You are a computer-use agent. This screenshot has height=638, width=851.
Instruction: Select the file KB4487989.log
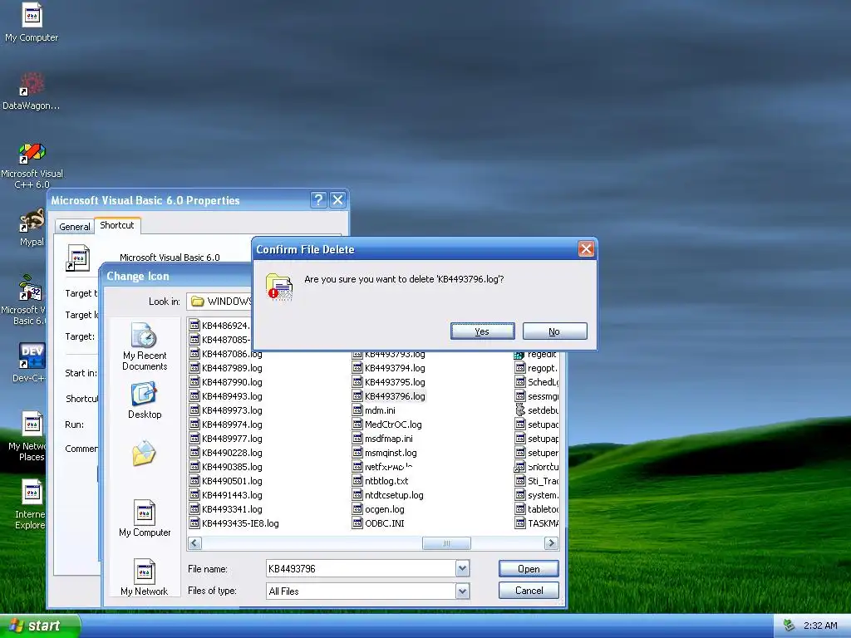coord(226,368)
